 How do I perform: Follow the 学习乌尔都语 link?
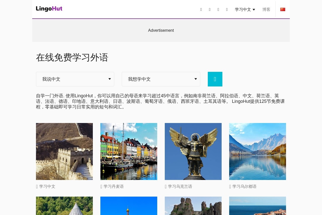pyautogui.click(x=245, y=187)
